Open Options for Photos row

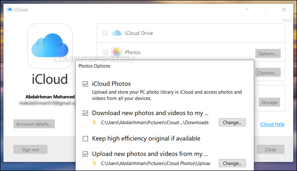click(268, 54)
